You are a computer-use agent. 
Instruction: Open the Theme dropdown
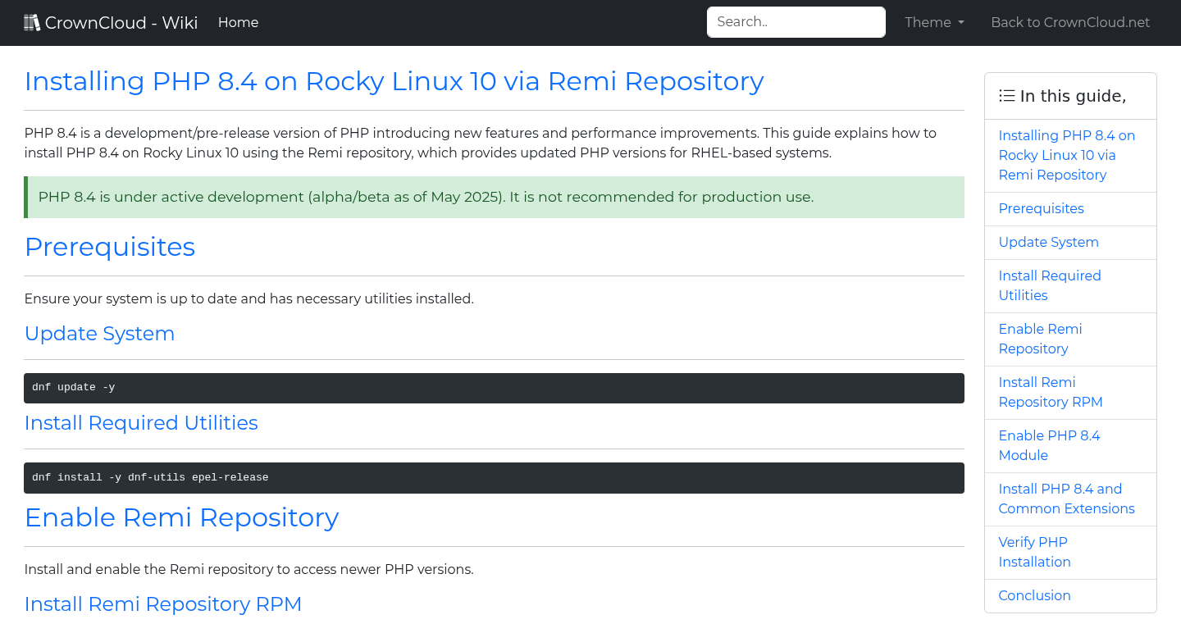point(933,22)
